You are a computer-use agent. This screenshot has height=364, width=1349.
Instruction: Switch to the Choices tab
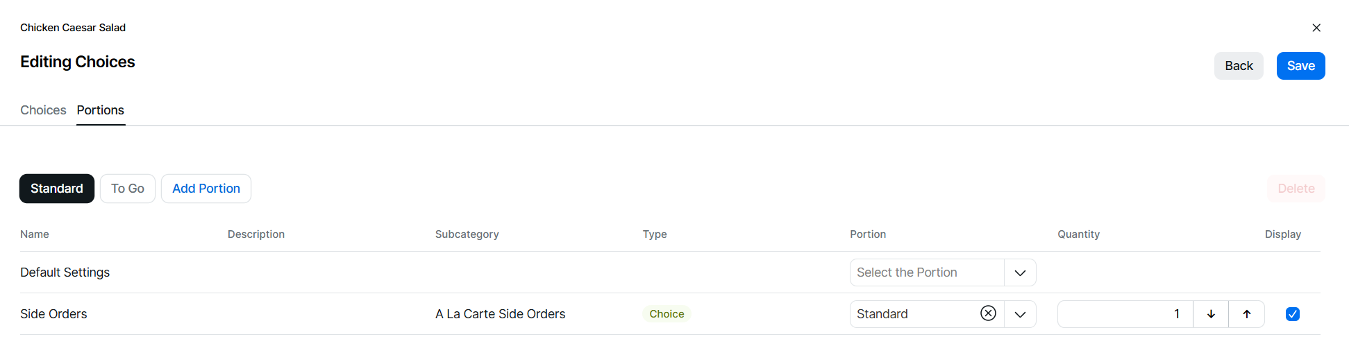coord(43,110)
